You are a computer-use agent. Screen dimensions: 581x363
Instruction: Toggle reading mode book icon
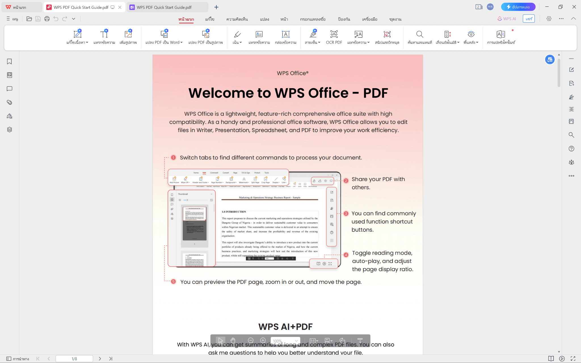point(551,359)
